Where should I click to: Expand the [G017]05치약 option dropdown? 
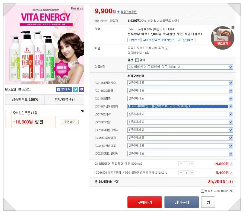[180, 114]
